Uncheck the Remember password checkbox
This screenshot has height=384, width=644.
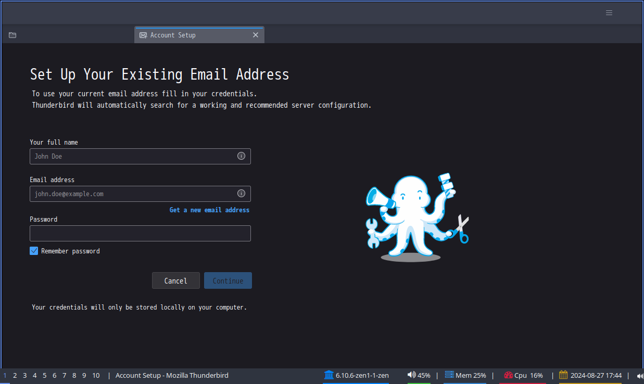click(x=34, y=251)
